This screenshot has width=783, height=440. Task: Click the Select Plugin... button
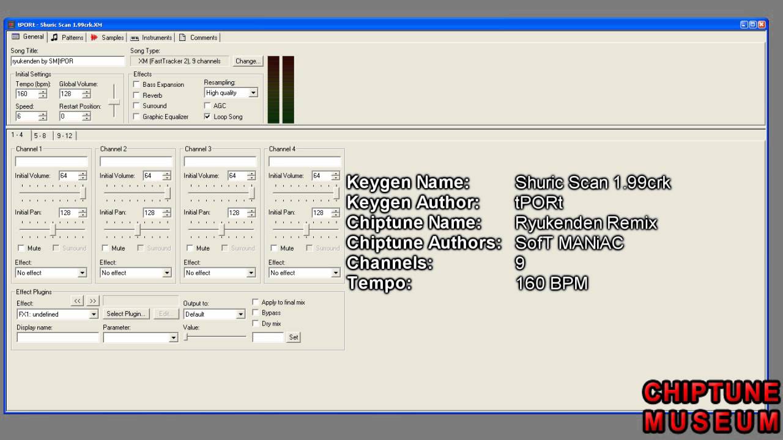(x=126, y=314)
